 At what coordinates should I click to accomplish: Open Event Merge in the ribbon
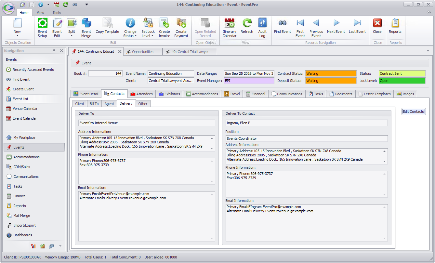(86, 28)
